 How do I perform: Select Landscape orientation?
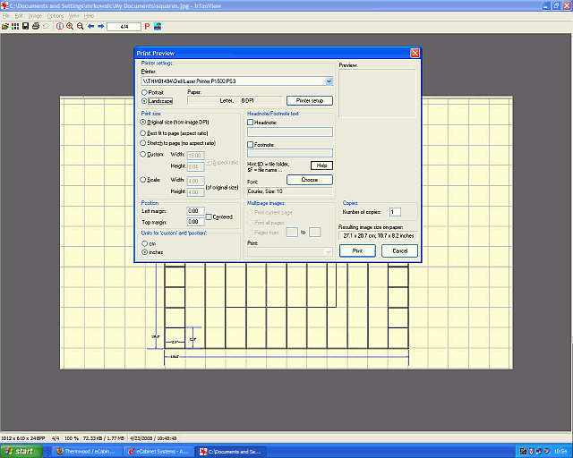[x=144, y=101]
